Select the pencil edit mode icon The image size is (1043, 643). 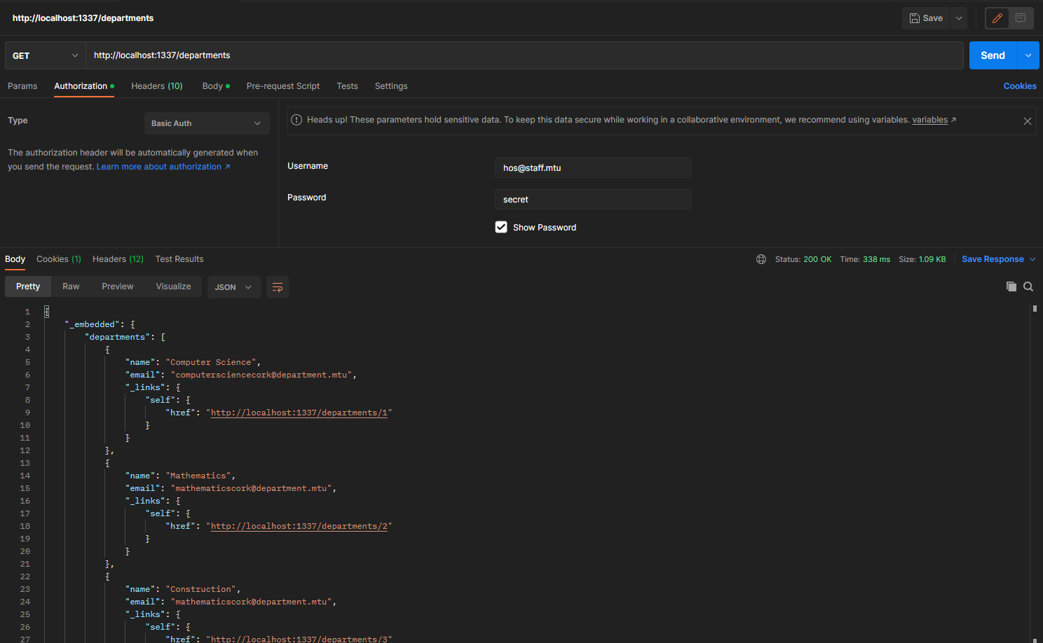997,18
